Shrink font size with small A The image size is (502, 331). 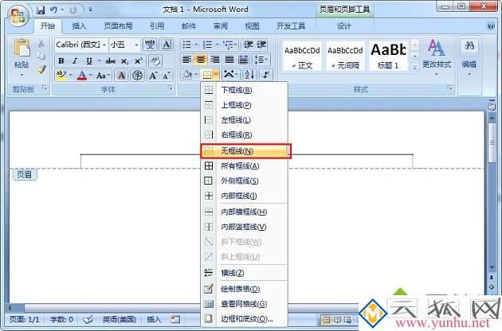pos(167,76)
